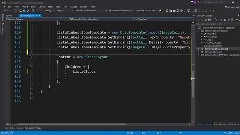Viewport: 240px width, 135px height.
Task: Select packages.config in Solution Explorer
Action: pyautogui.click(x=214, y=46)
